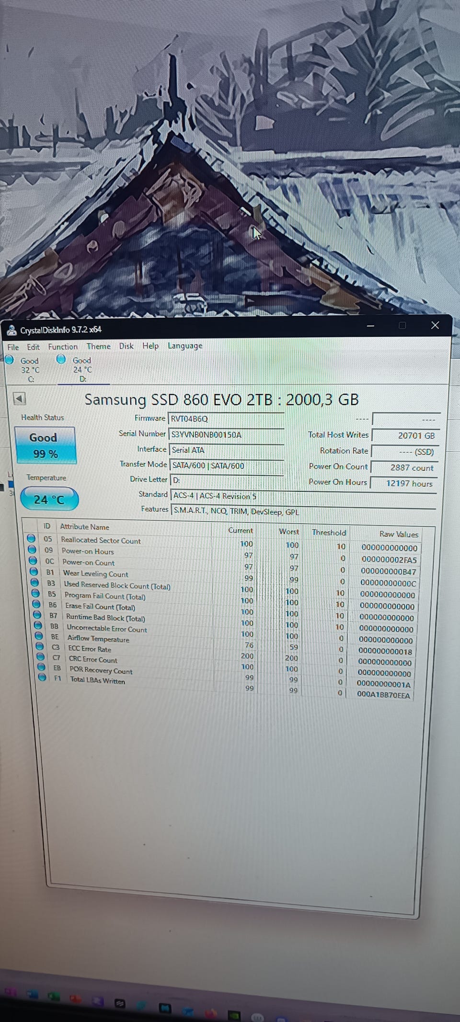Click the Attribute Name column header
This screenshot has height=1022, width=460.
coord(84,527)
